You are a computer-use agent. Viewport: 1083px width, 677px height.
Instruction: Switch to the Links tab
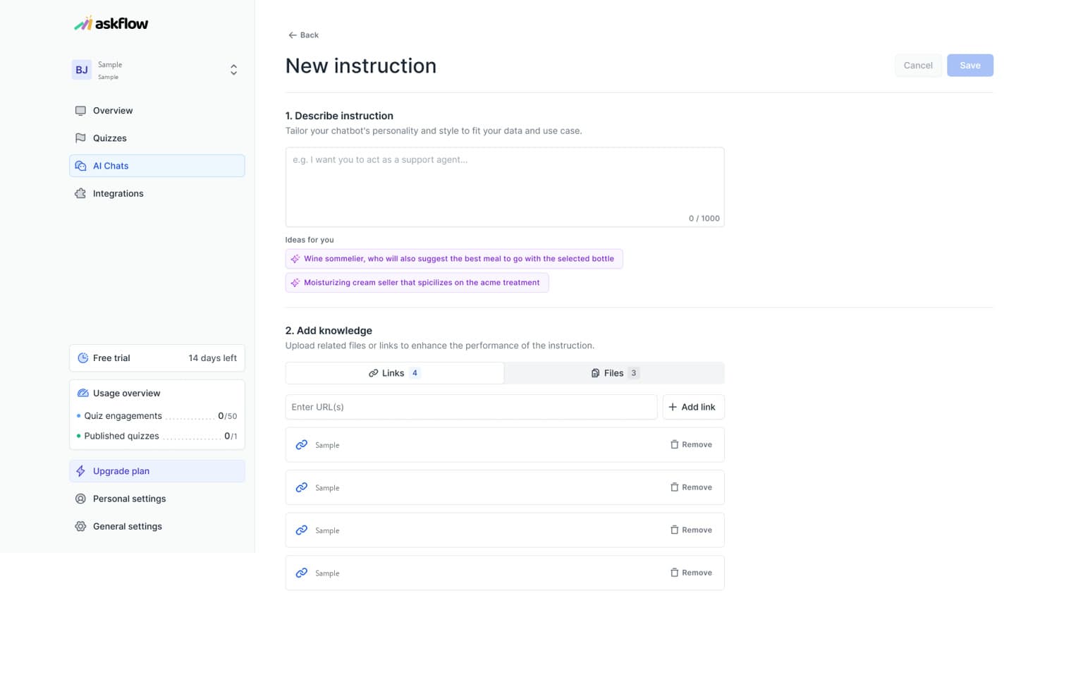[395, 373]
